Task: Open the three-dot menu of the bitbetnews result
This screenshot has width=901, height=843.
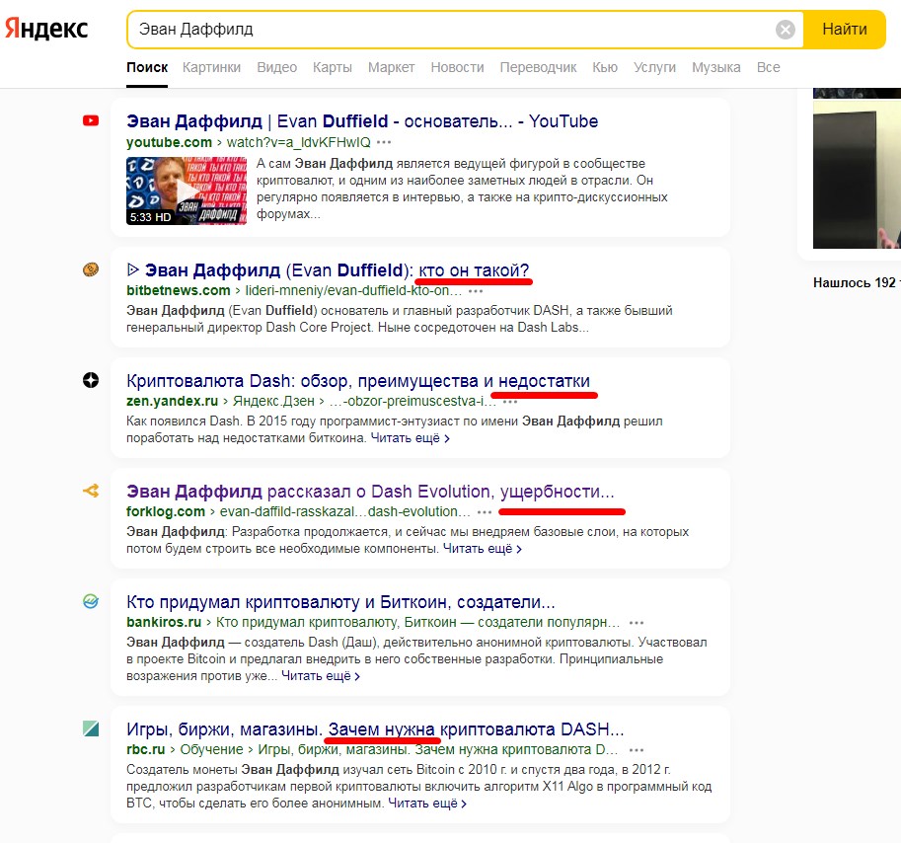Action: point(476,291)
